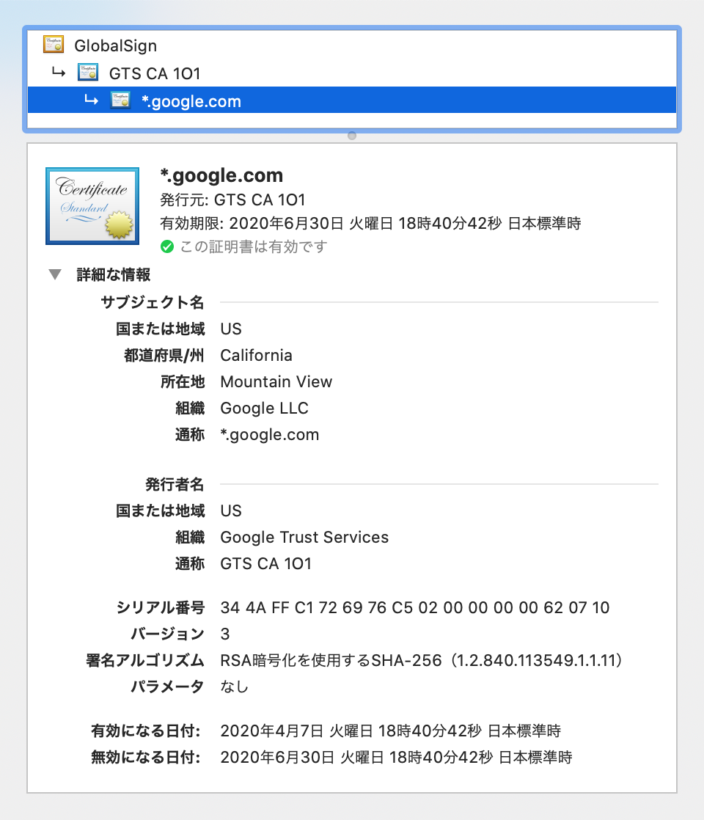Click the green valid checkmark icon

tap(167, 246)
